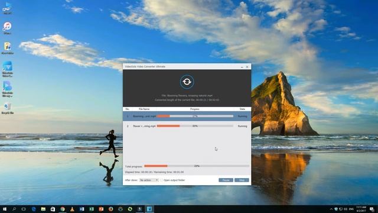
Task: Click the ENG language indicator
Action: pyautogui.click(x=351, y=209)
